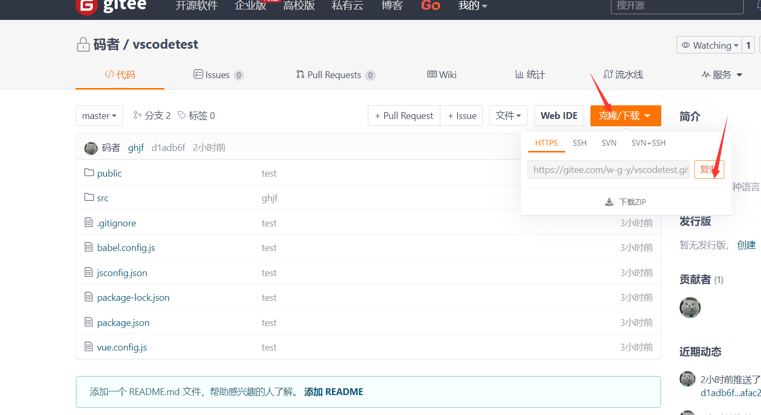The height and width of the screenshot is (415, 761).
Task: Click the src folder icon
Action: tap(89, 197)
